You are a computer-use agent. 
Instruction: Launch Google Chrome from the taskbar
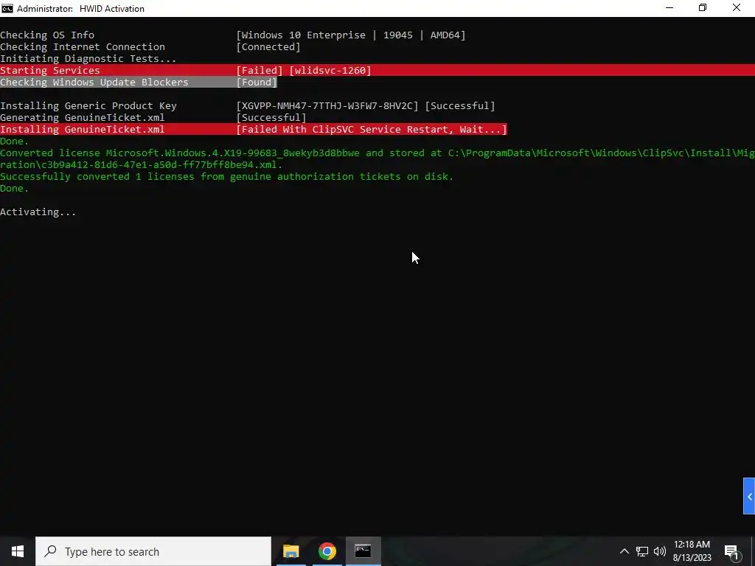pos(327,551)
